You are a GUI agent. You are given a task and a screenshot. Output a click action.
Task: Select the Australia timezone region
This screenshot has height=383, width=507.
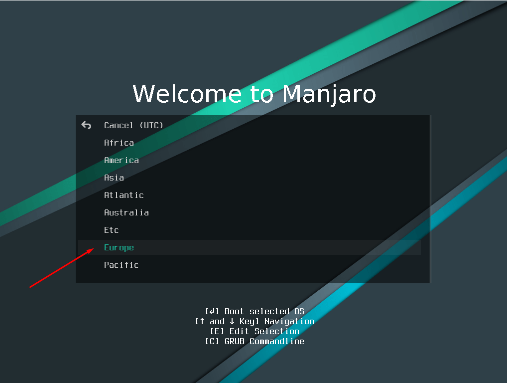point(127,213)
